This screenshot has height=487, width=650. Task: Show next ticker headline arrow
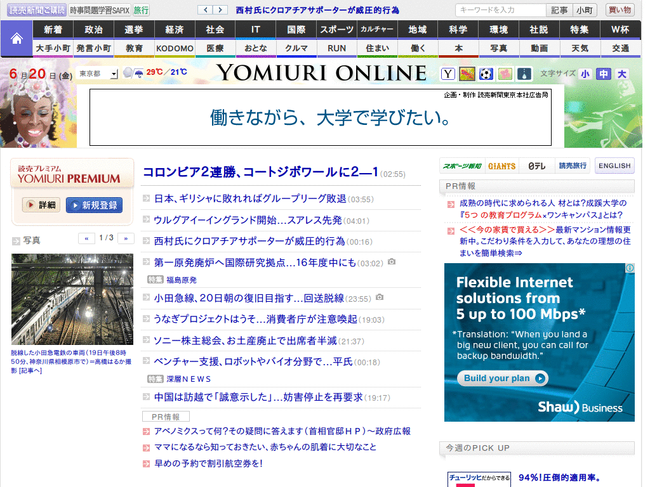[x=220, y=10]
